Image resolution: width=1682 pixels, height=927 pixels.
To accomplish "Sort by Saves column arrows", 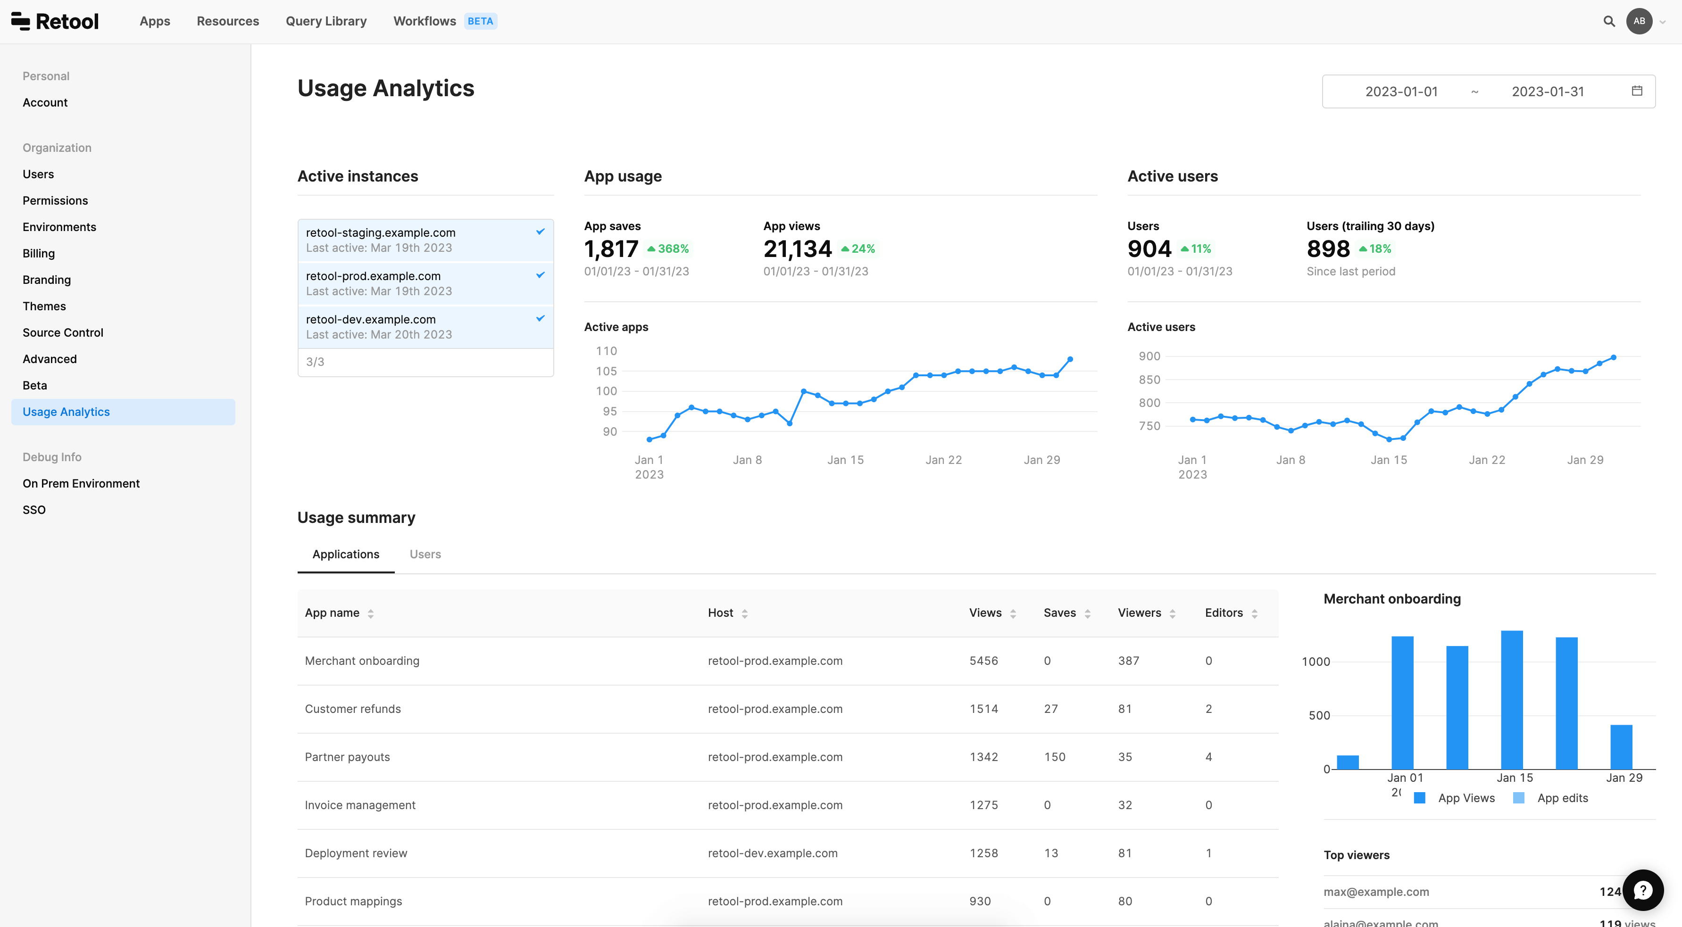I will point(1087,613).
